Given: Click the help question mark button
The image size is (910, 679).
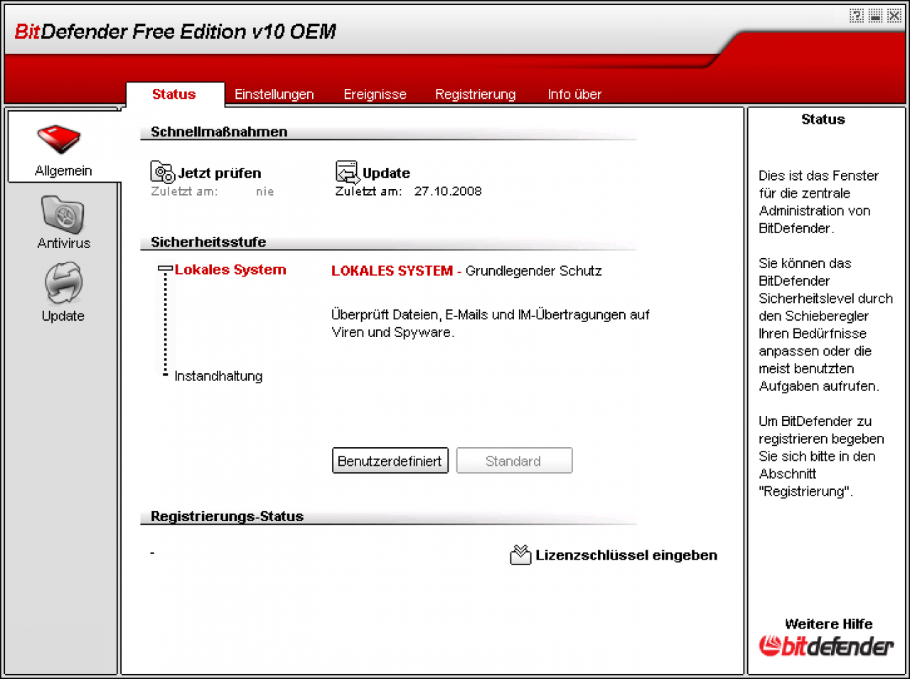Looking at the screenshot, I should pos(857,16).
